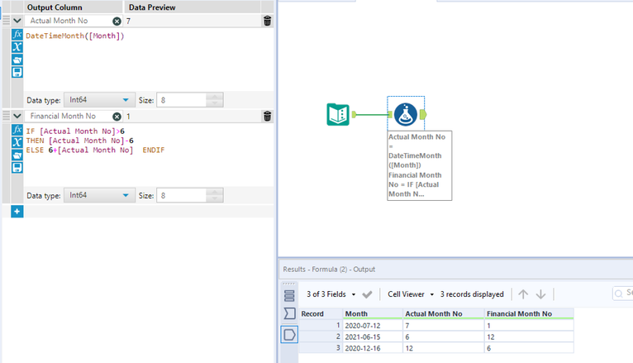Click the Size field for Actual Month No

[181, 100]
